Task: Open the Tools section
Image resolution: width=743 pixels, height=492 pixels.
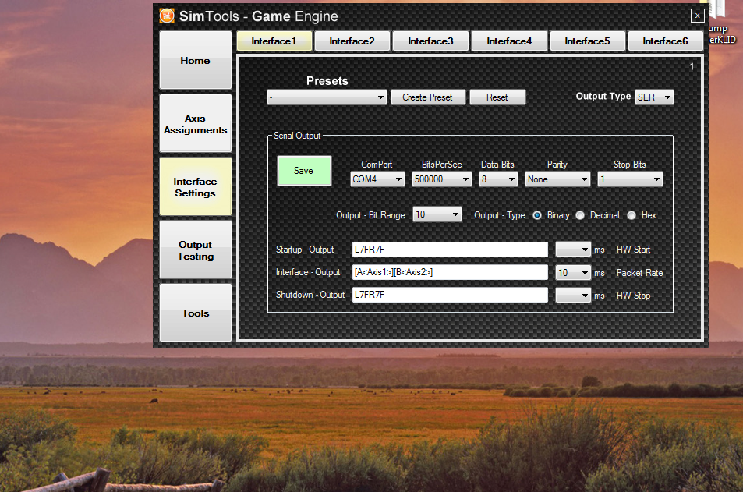Action: click(x=195, y=313)
